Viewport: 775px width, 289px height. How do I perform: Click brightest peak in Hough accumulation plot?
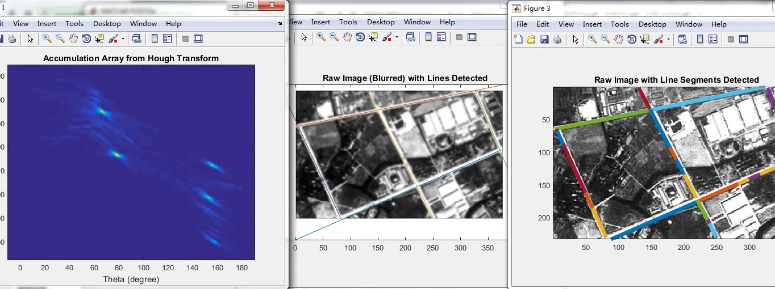(116, 154)
